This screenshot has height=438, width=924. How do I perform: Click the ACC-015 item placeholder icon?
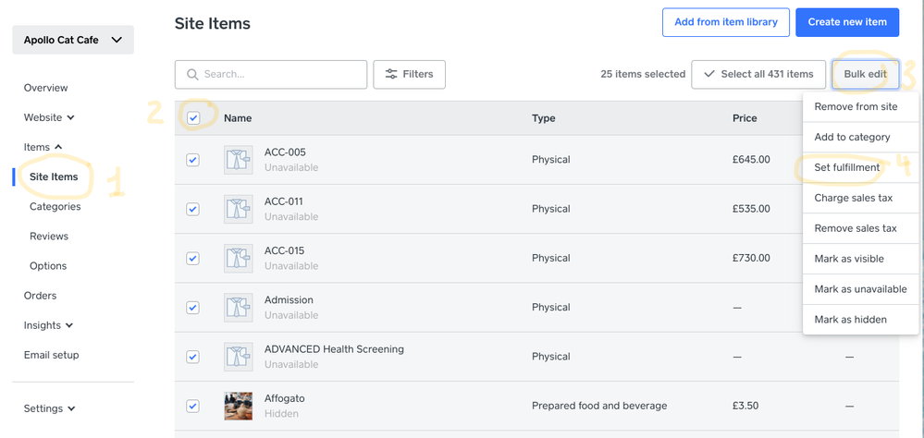238,258
